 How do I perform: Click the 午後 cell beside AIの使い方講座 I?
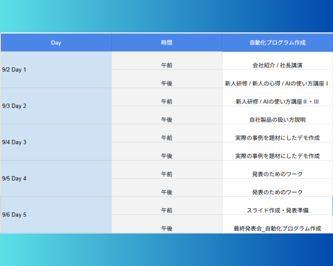click(167, 79)
